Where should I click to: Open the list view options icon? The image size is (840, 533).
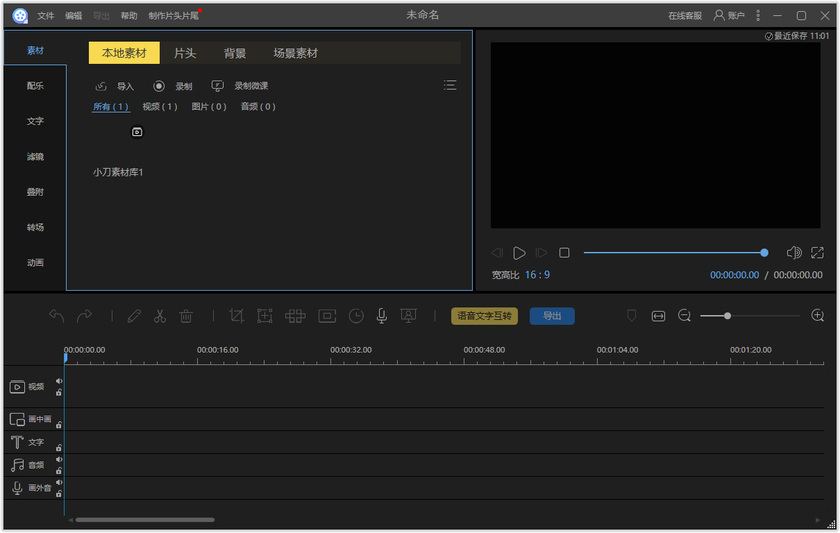tap(450, 85)
